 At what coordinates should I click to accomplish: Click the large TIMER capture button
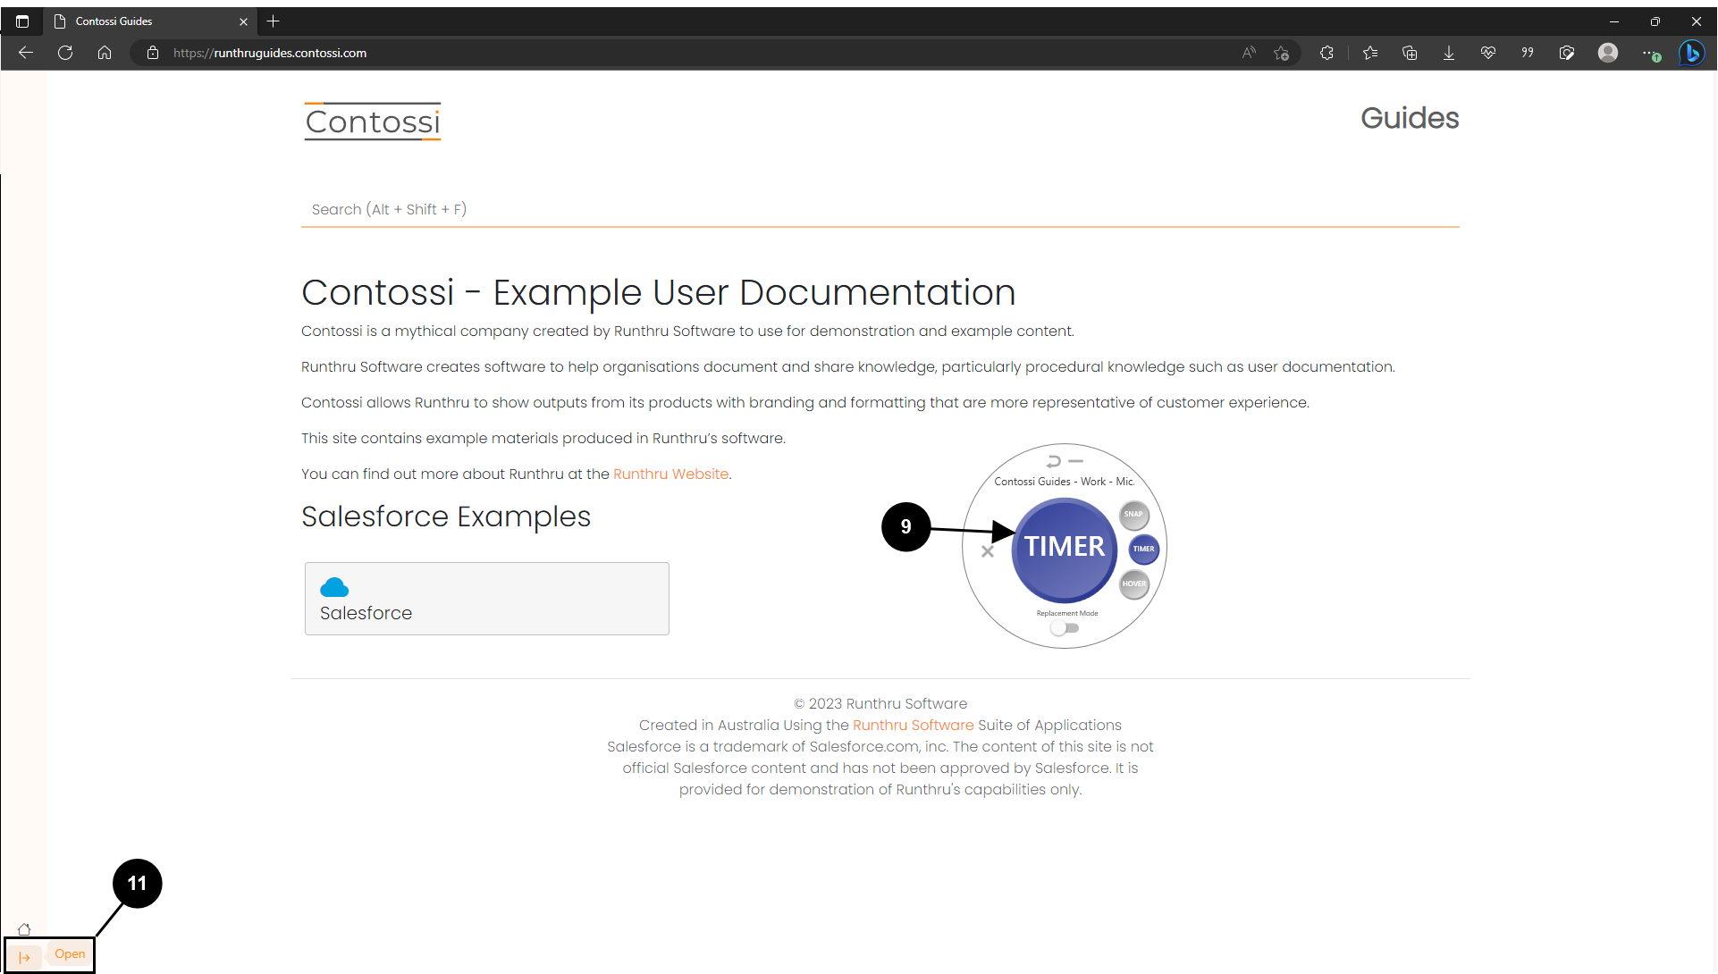(x=1064, y=547)
